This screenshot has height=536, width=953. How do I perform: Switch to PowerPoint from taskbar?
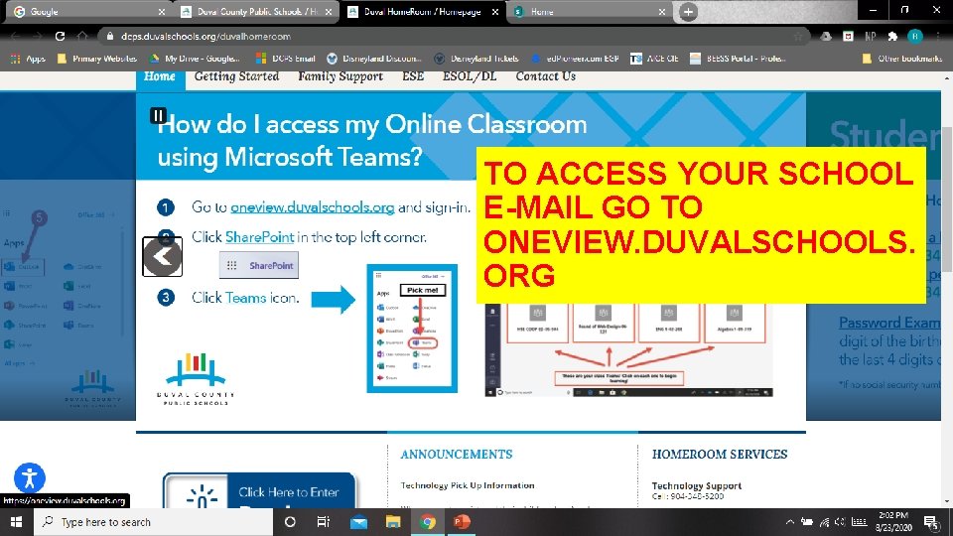(x=462, y=522)
